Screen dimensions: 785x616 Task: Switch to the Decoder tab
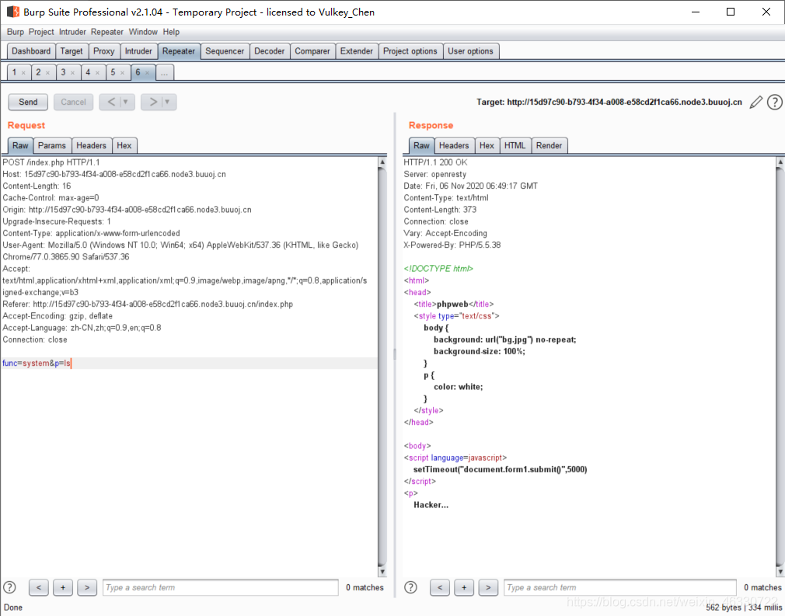pos(270,51)
